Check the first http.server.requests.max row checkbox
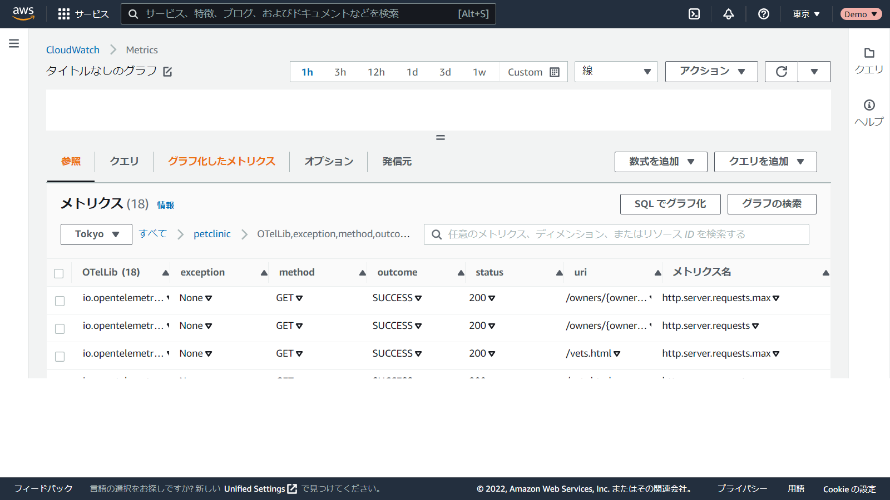Viewport: 890px width, 500px height. [x=60, y=301]
